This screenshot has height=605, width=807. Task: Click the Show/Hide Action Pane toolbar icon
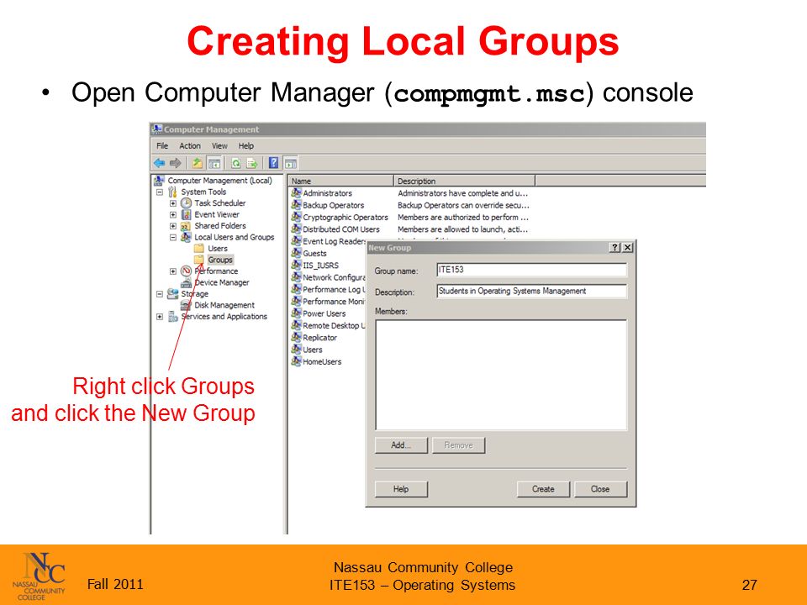pyautogui.click(x=291, y=163)
